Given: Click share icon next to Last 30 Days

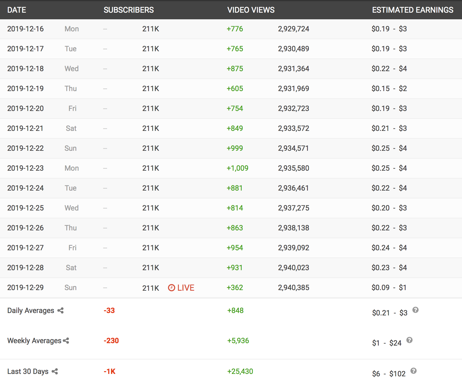Looking at the screenshot, I should tap(55, 372).
